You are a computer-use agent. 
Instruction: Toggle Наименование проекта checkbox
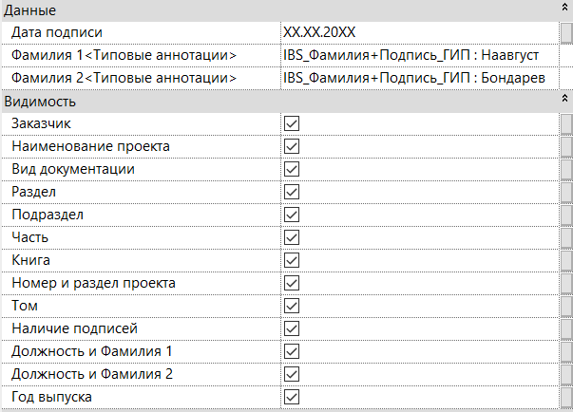click(292, 146)
